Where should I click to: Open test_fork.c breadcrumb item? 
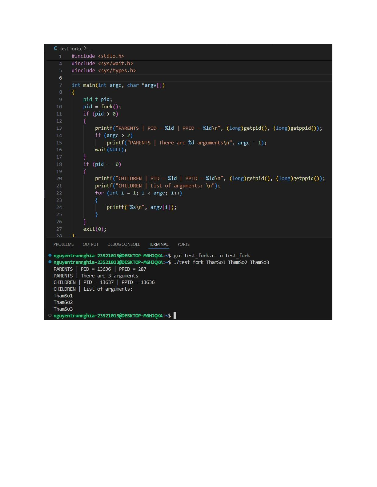coord(71,49)
